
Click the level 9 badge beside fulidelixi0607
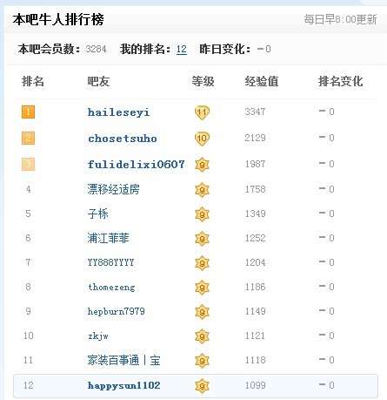tap(202, 165)
